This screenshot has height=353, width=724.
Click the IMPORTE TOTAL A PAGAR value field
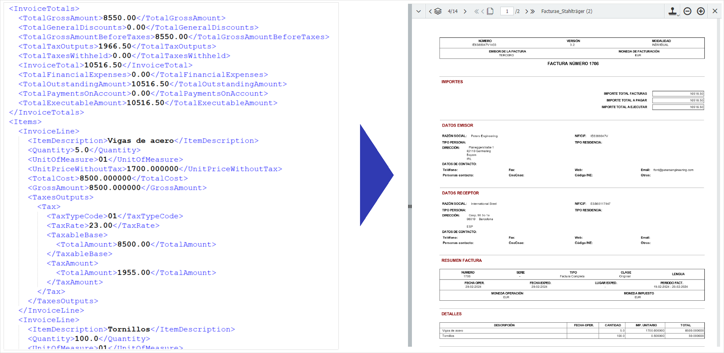click(x=678, y=100)
